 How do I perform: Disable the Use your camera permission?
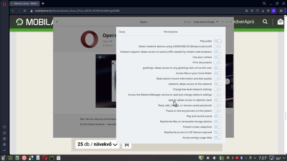click(x=218, y=57)
